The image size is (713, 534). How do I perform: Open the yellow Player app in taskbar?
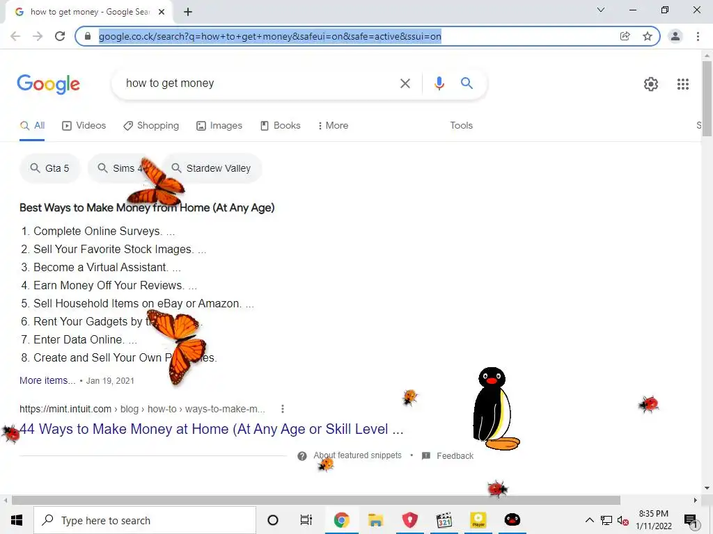[478, 520]
